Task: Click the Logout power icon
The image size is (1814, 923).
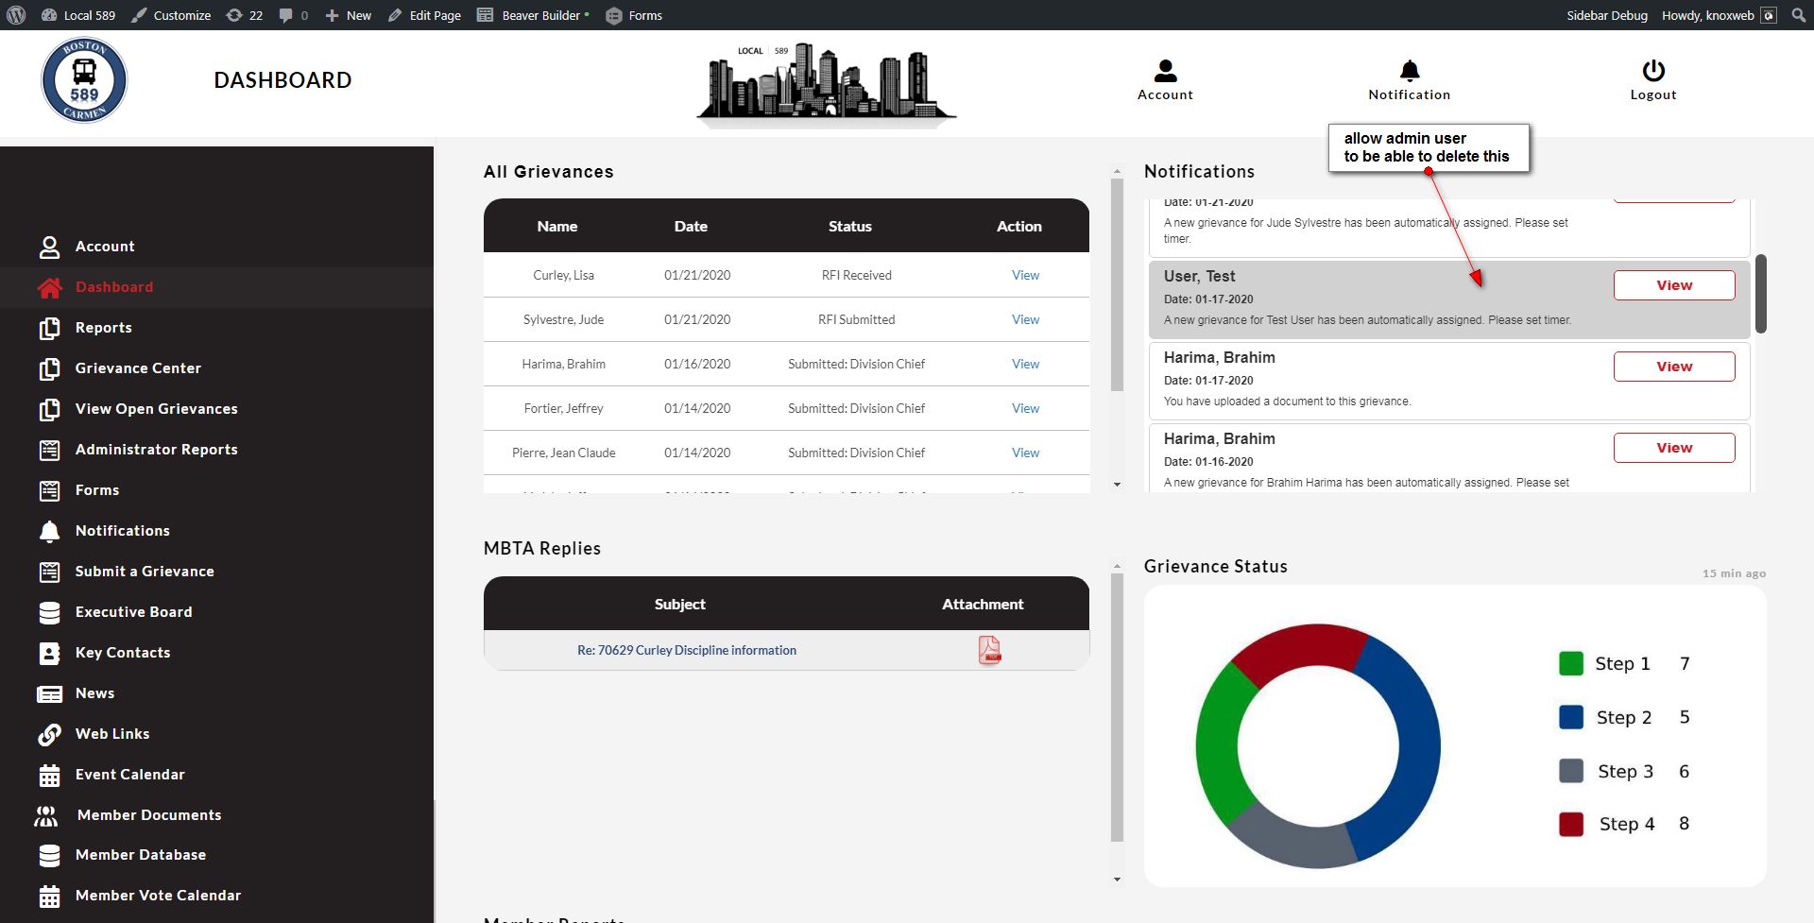Action: click(x=1652, y=71)
